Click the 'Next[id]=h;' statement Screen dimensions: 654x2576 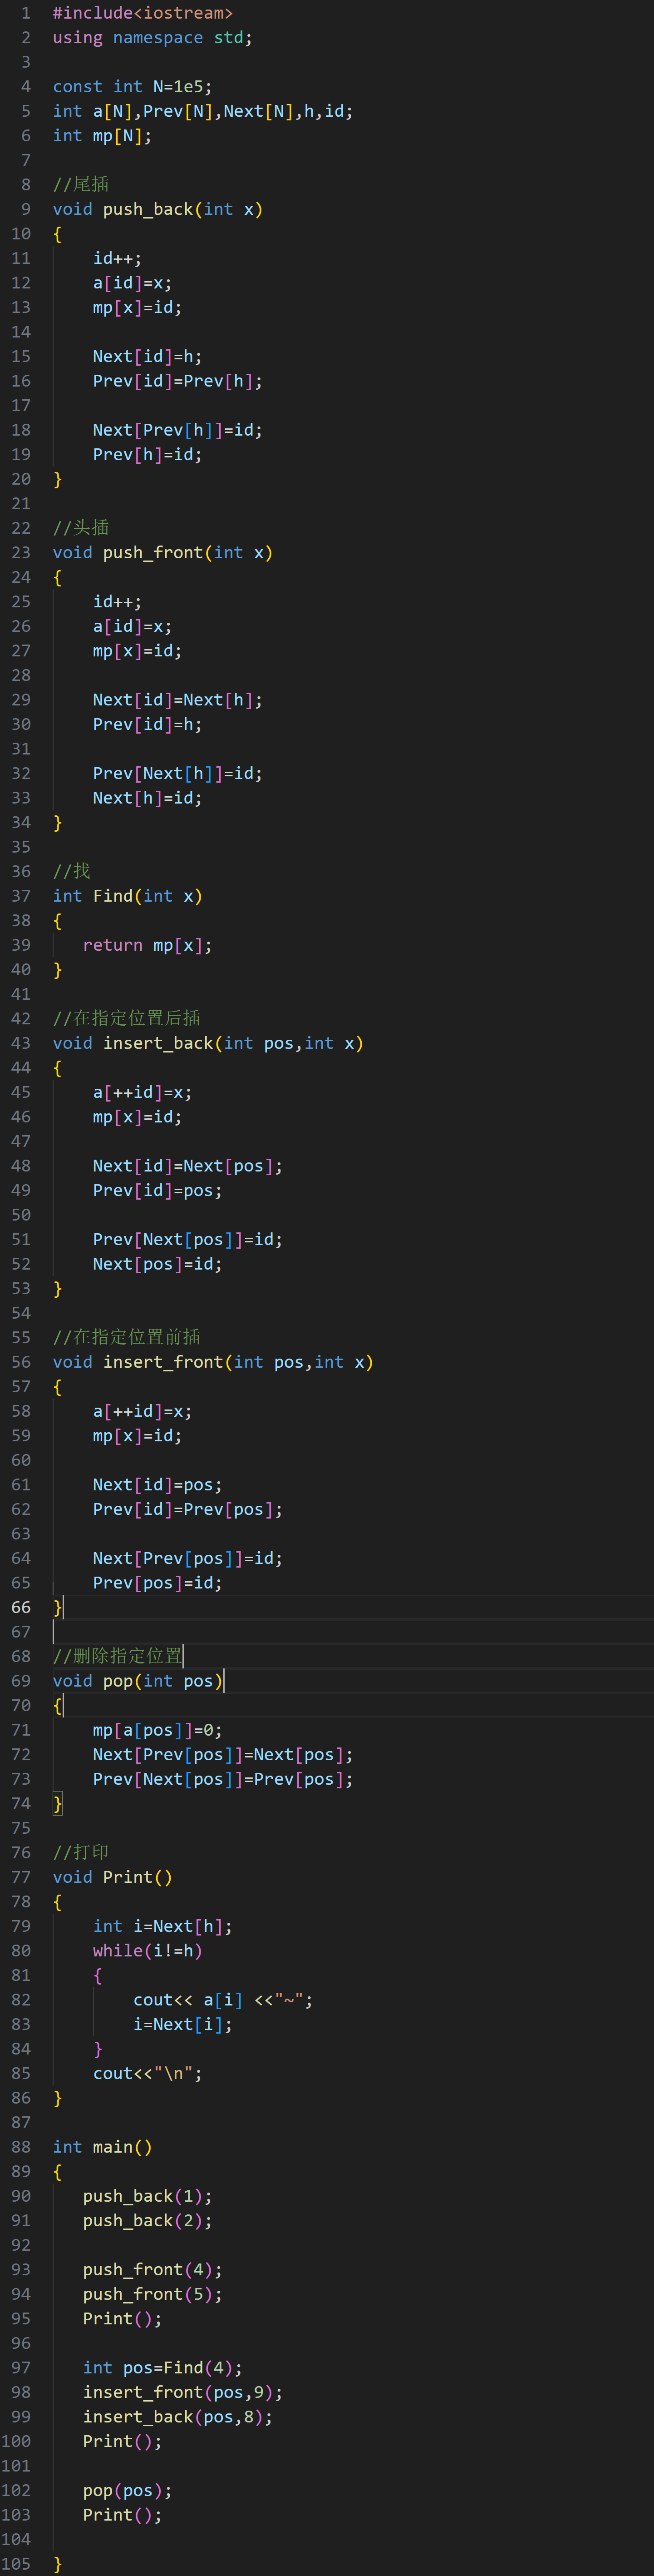click(x=148, y=356)
